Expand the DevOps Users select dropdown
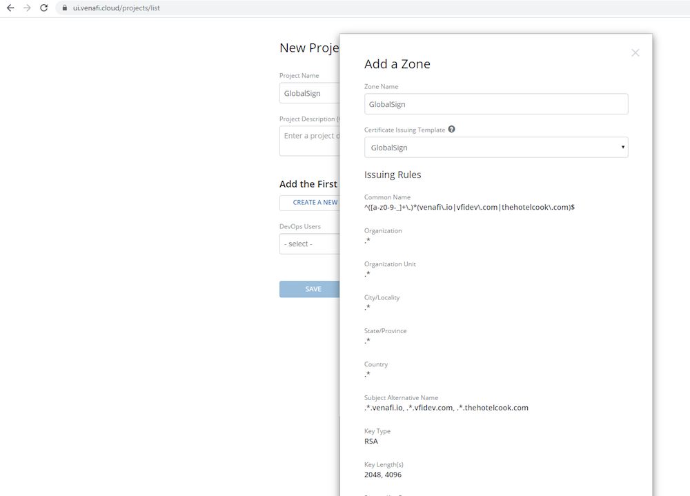The height and width of the screenshot is (496, 690). coord(309,244)
